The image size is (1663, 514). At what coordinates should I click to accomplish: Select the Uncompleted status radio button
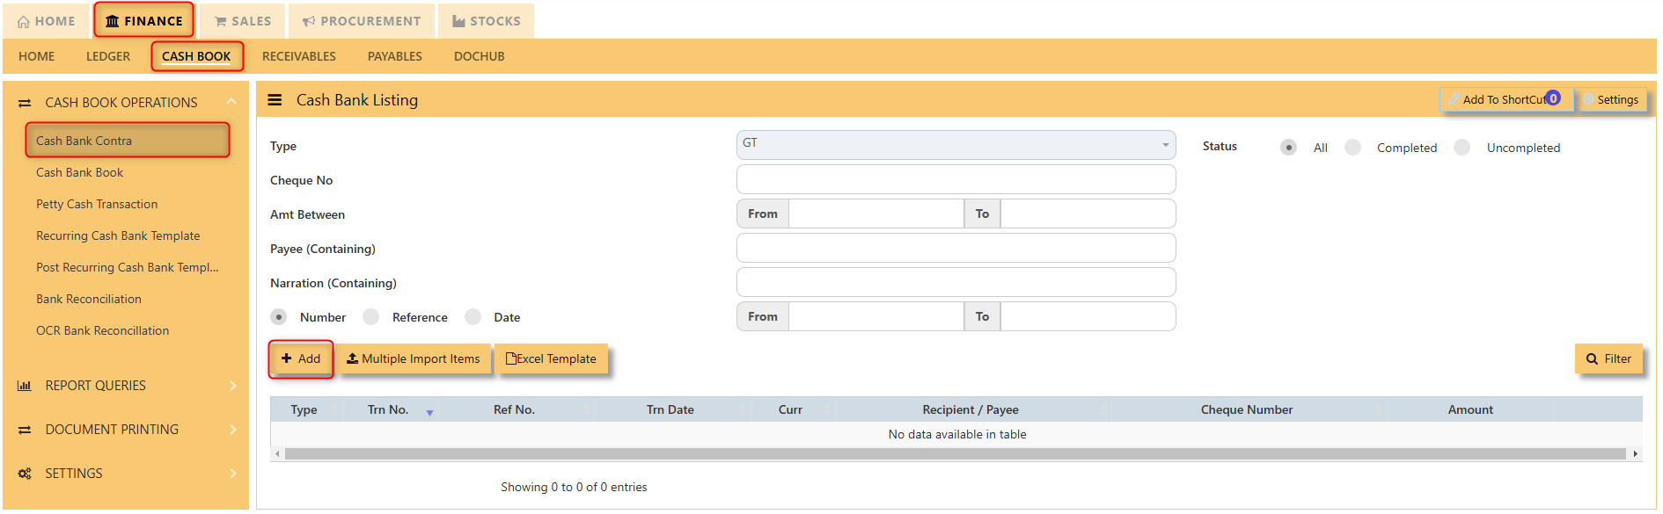click(x=1462, y=148)
